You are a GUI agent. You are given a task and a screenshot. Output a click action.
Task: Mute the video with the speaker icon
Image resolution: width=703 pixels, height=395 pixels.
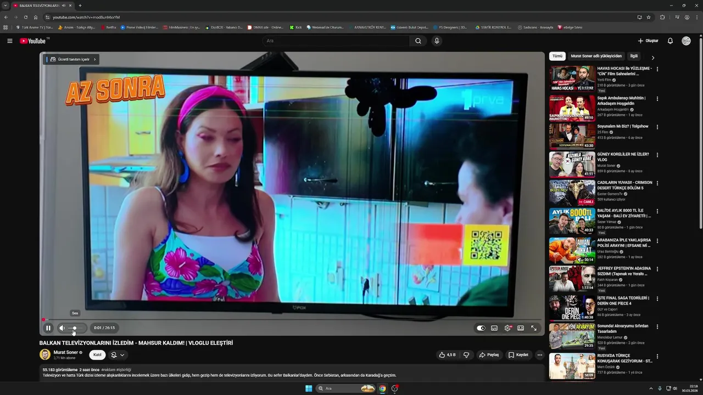pos(62,328)
